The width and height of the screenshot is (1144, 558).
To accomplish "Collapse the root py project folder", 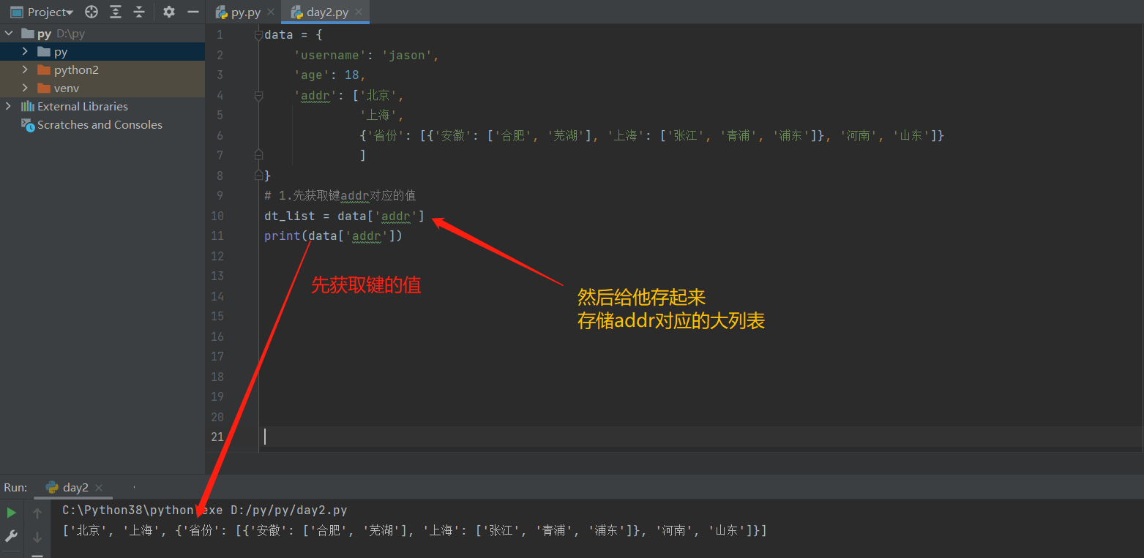I will [x=9, y=33].
